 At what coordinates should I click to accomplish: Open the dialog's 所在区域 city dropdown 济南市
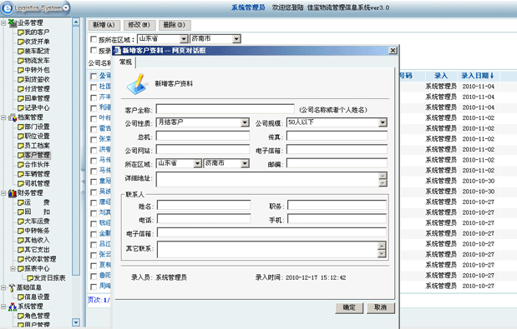245,163
